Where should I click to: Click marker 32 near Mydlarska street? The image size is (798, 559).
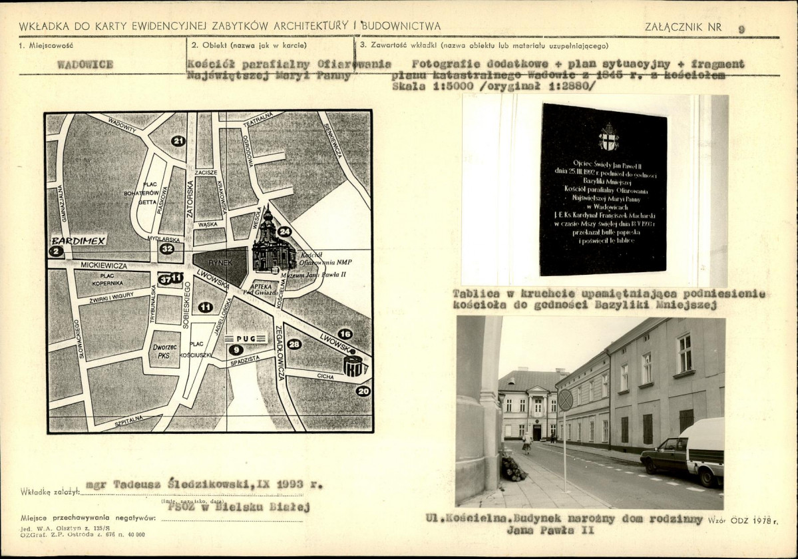(167, 249)
